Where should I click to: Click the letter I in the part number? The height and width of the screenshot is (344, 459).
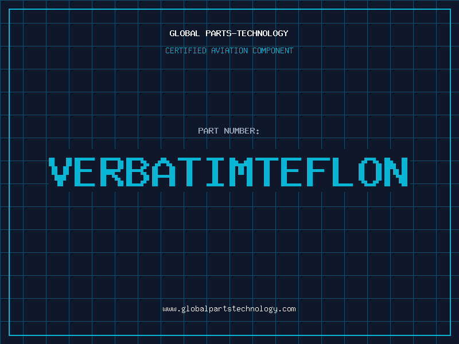tap(216, 172)
